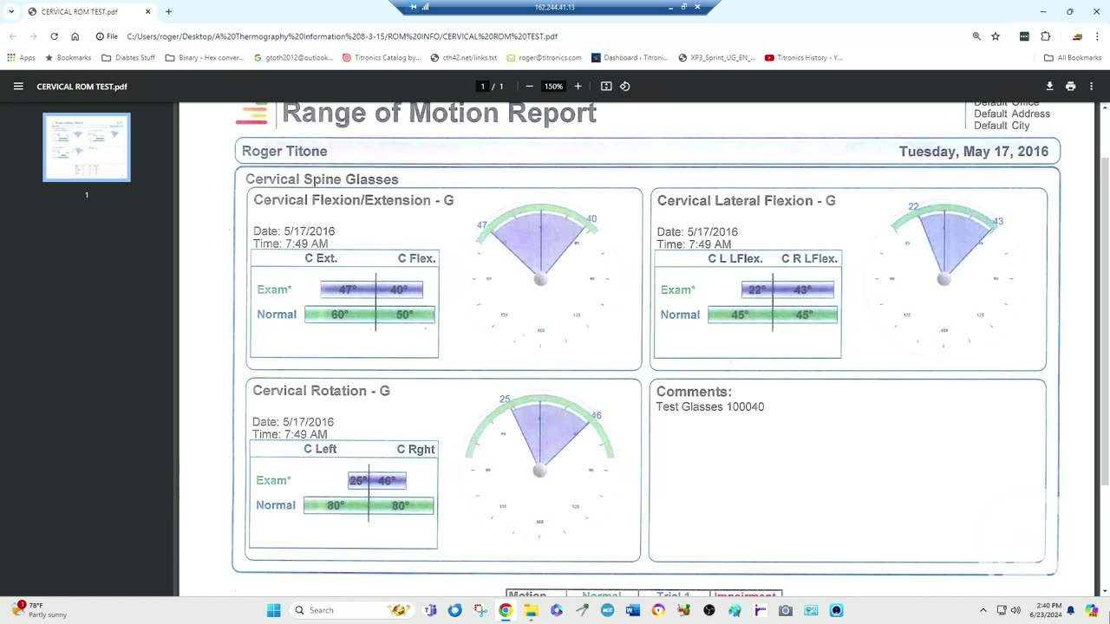Screen dimensions: 1110x624
Task: Click the browser address bar URL
Action: (342, 36)
